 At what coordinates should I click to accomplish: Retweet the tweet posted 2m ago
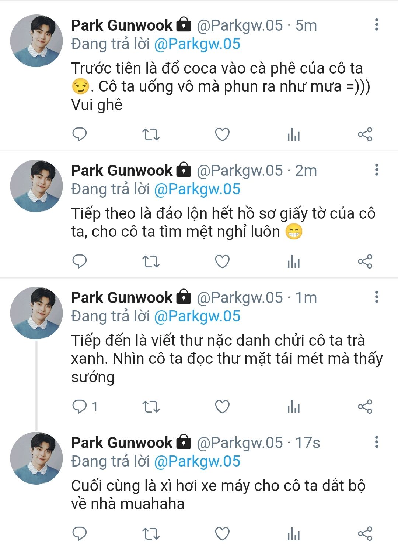[x=151, y=262]
